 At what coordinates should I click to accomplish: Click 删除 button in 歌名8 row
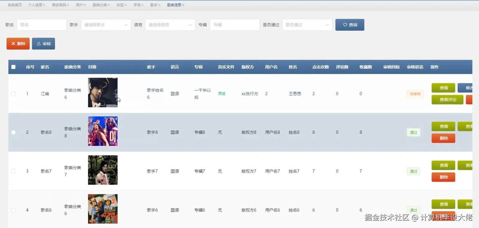tap(443, 138)
